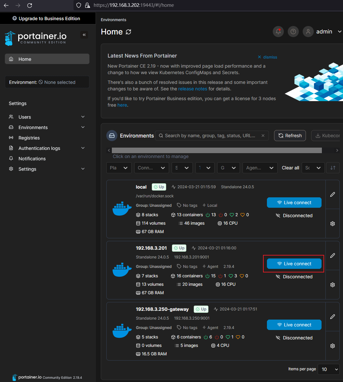Click the padlock icon in address bar
Screen dimensions: 343x382
pyautogui.click(x=87, y=5)
